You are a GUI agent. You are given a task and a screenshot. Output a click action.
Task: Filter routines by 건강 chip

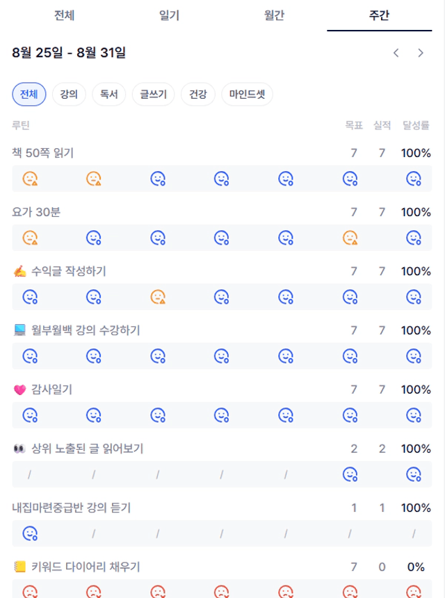198,94
